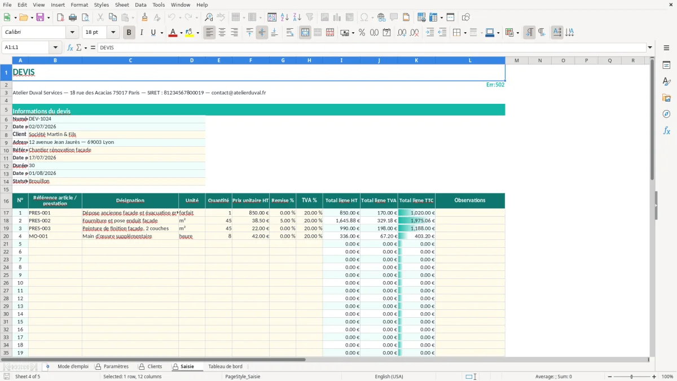Click the zoom slider in the status bar
This screenshot has height=381, width=677.
631,376
